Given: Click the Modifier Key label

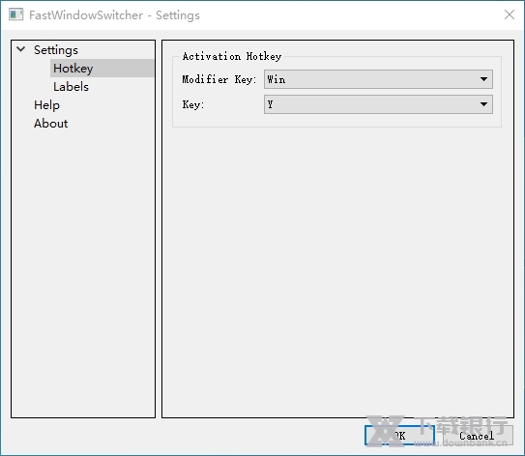Looking at the screenshot, I should click(219, 79).
